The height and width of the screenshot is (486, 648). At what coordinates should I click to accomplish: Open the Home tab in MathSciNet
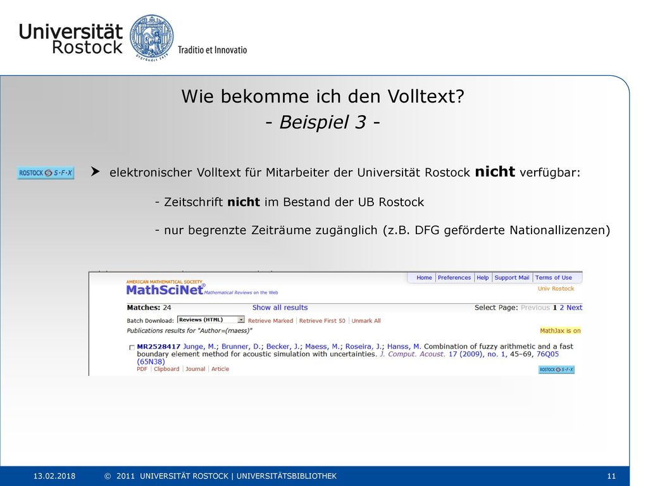[x=424, y=278]
